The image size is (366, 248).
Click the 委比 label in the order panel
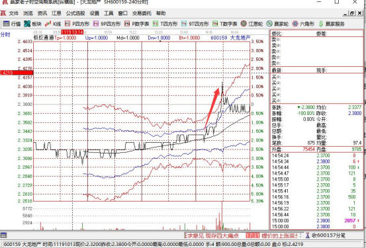[277, 34]
